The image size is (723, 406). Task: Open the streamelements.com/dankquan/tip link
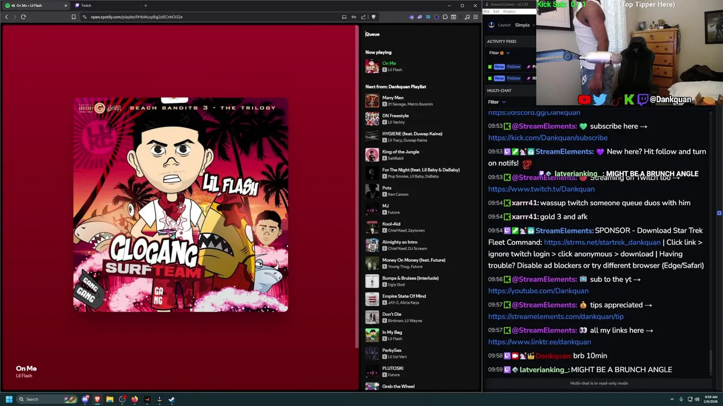pyautogui.click(x=556, y=316)
